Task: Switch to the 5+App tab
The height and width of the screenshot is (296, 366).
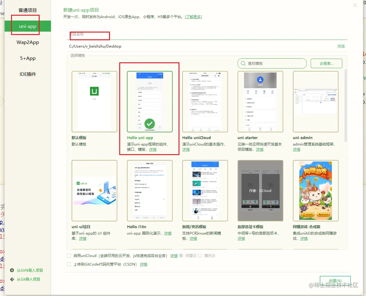Action: click(28, 58)
